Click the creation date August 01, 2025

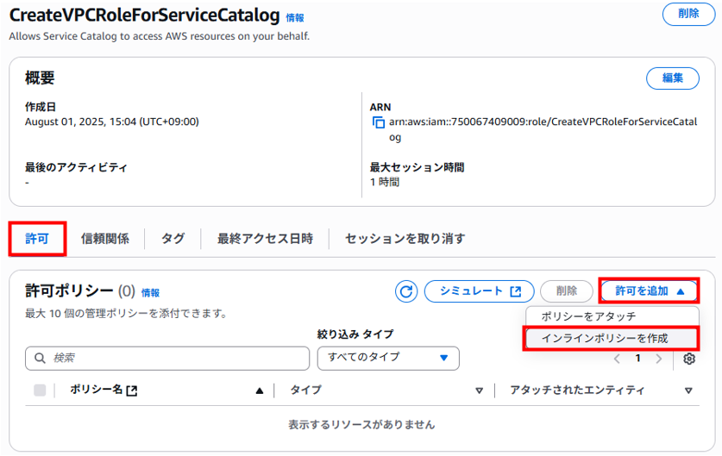tap(112, 122)
